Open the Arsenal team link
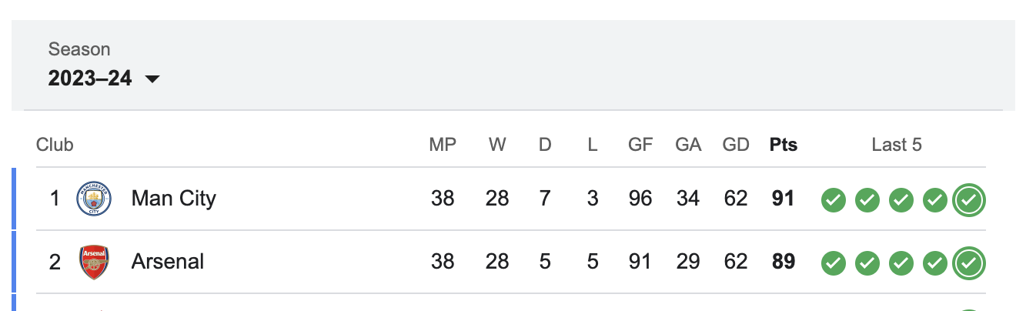Viewport: 1016px width, 311px height. [x=168, y=262]
